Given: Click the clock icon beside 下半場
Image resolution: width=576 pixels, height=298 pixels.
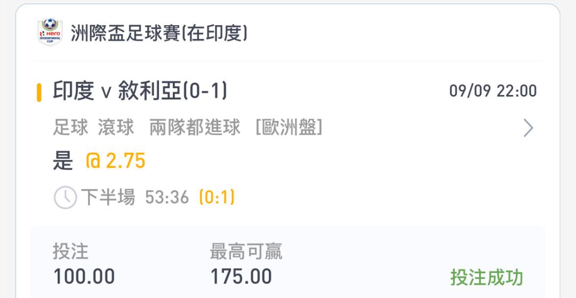Looking at the screenshot, I should pos(65,198).
